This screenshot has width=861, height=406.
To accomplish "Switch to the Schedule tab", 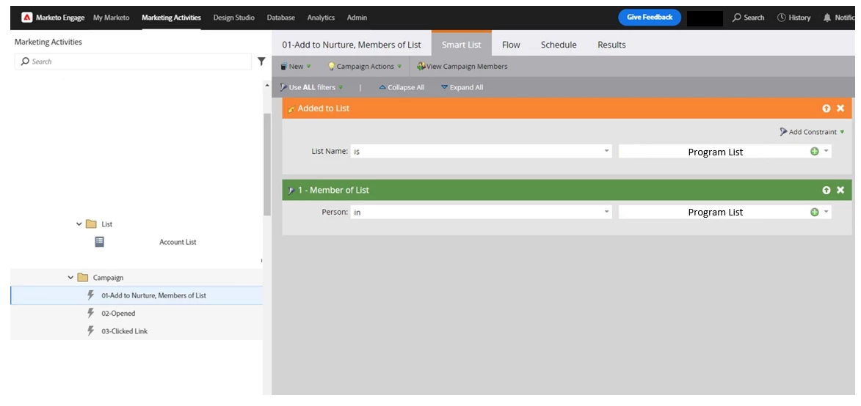I will [559, 45].
